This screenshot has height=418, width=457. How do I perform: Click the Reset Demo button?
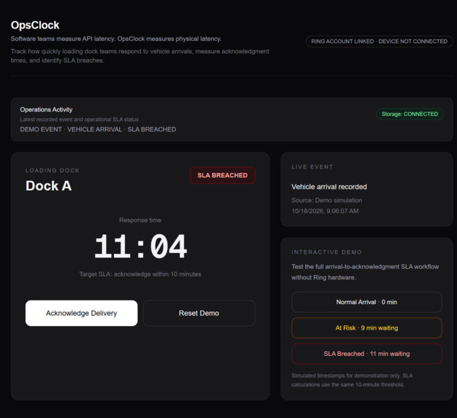[199, 313]
